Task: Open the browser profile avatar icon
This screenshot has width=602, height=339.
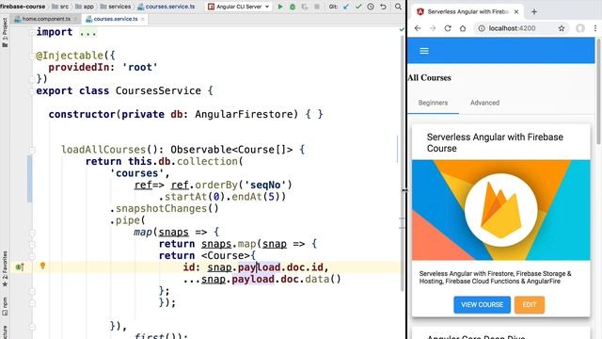Action: [x=580, y=28]
